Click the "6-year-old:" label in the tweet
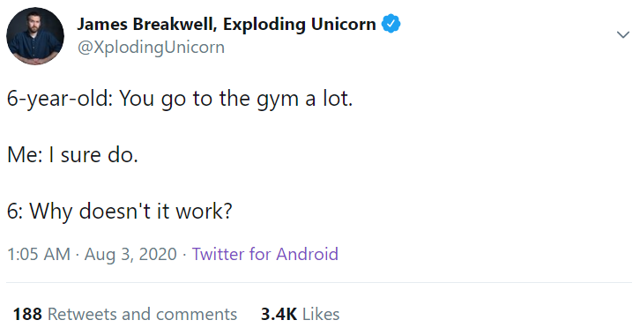The width and height of the screenshot is (640, 335). pyautogui.click(x=60, y=99)
